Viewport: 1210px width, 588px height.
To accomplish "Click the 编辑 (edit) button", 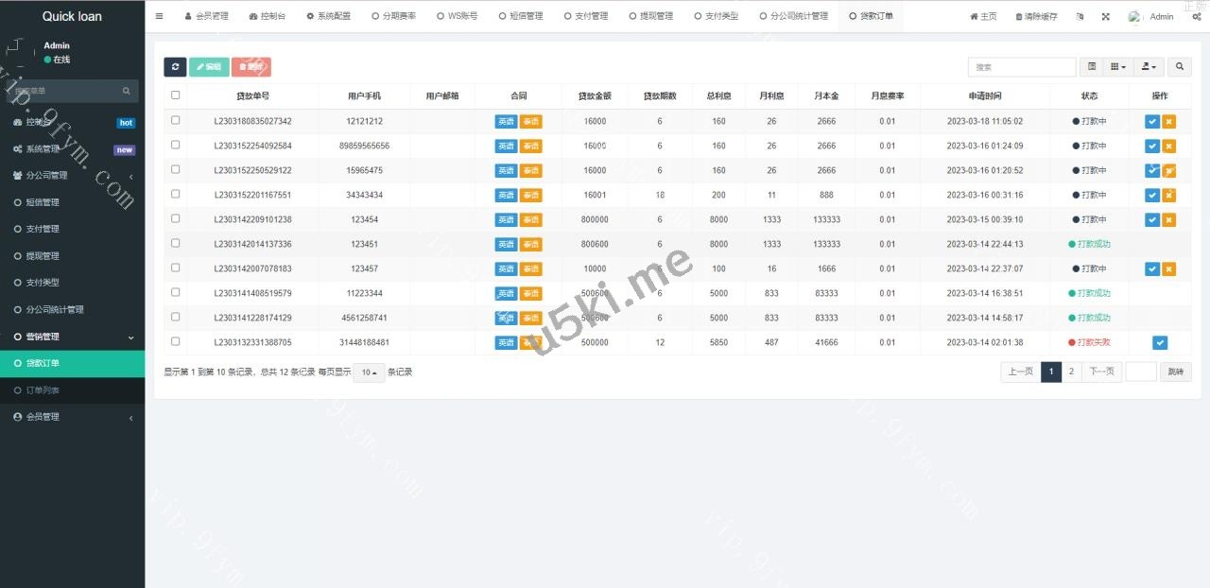I will tap(209, 66).
